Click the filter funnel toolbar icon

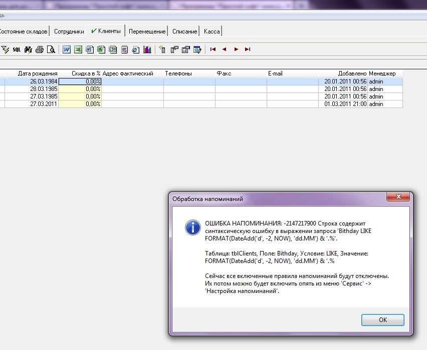pyautogui.click(x=6, y=49)
